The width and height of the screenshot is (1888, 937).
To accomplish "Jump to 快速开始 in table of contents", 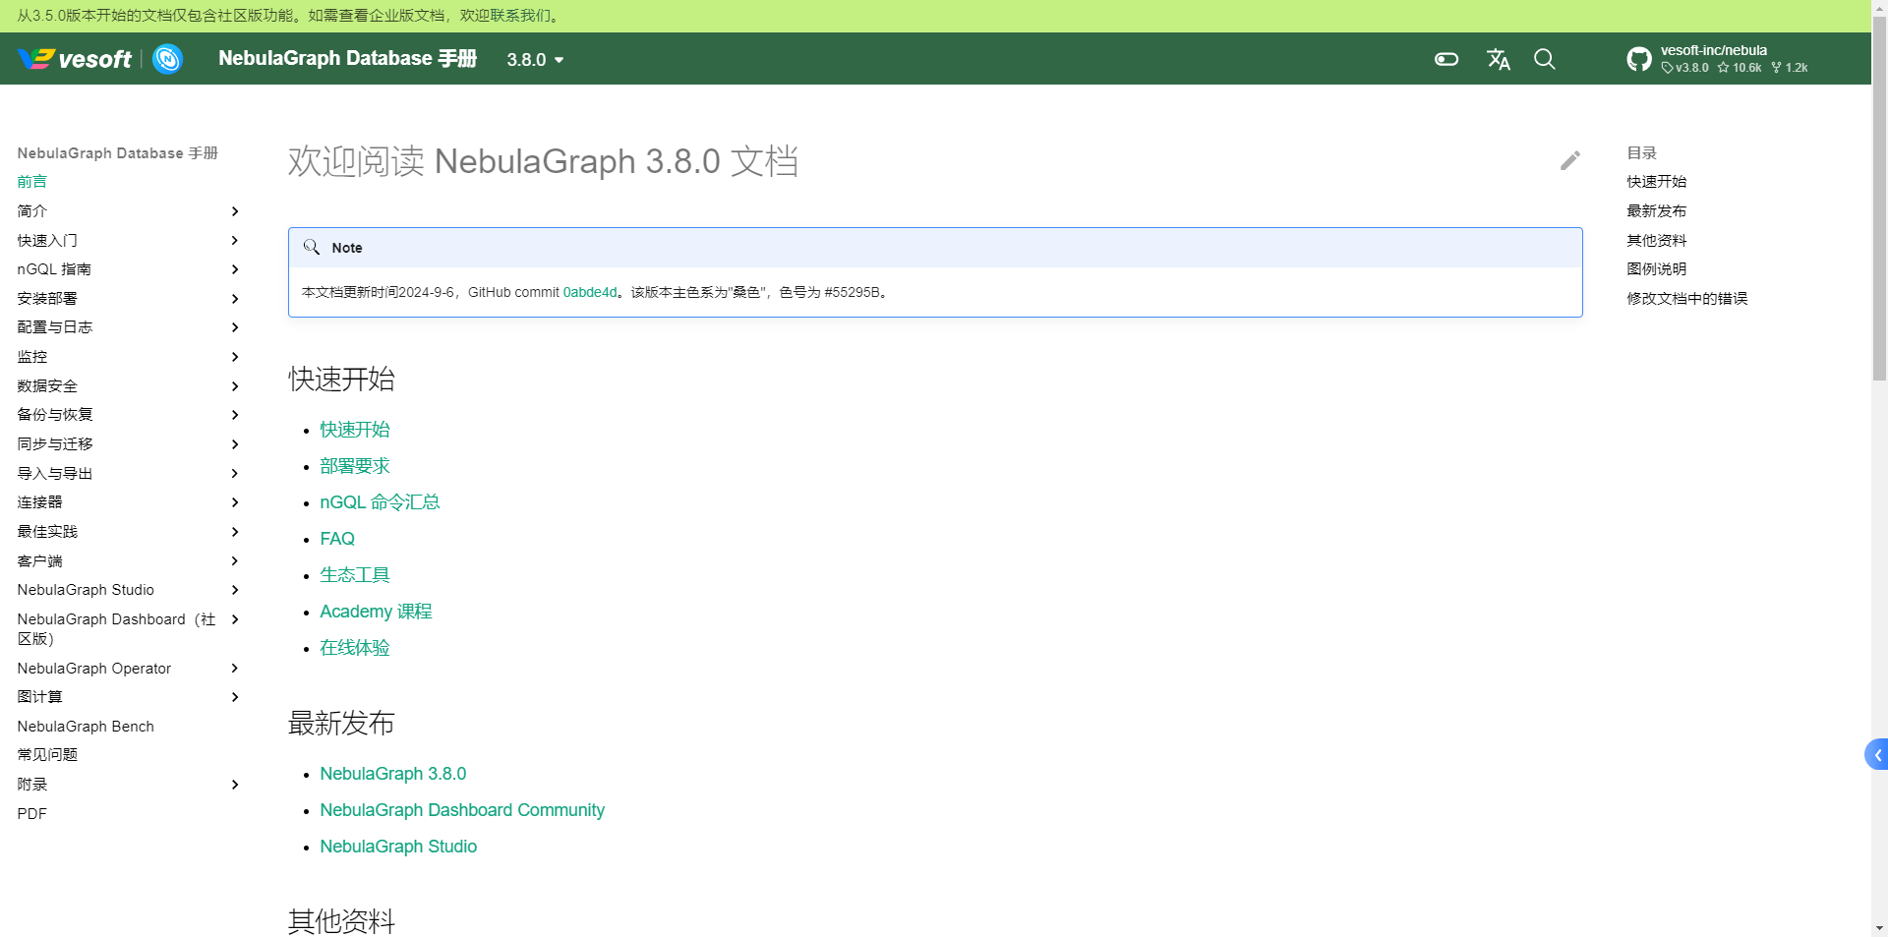I will 1656,182.
